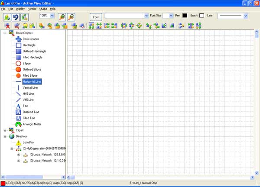Click the Clipart tree item label
This screenshot has height=187, width=260.
pyautogui.click(x=20, y=130)
